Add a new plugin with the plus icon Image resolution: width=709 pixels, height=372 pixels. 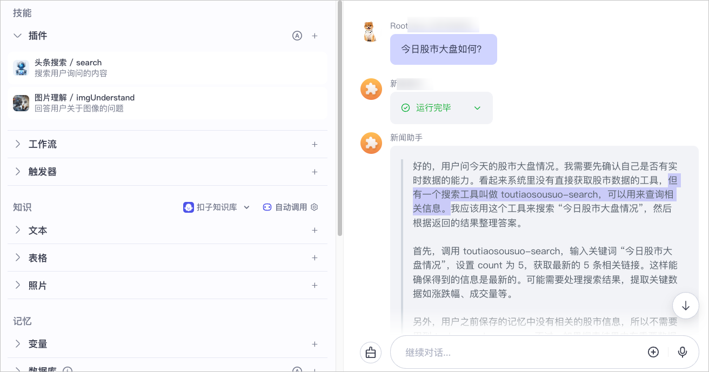pyautogui.click(x=315, y=36)
